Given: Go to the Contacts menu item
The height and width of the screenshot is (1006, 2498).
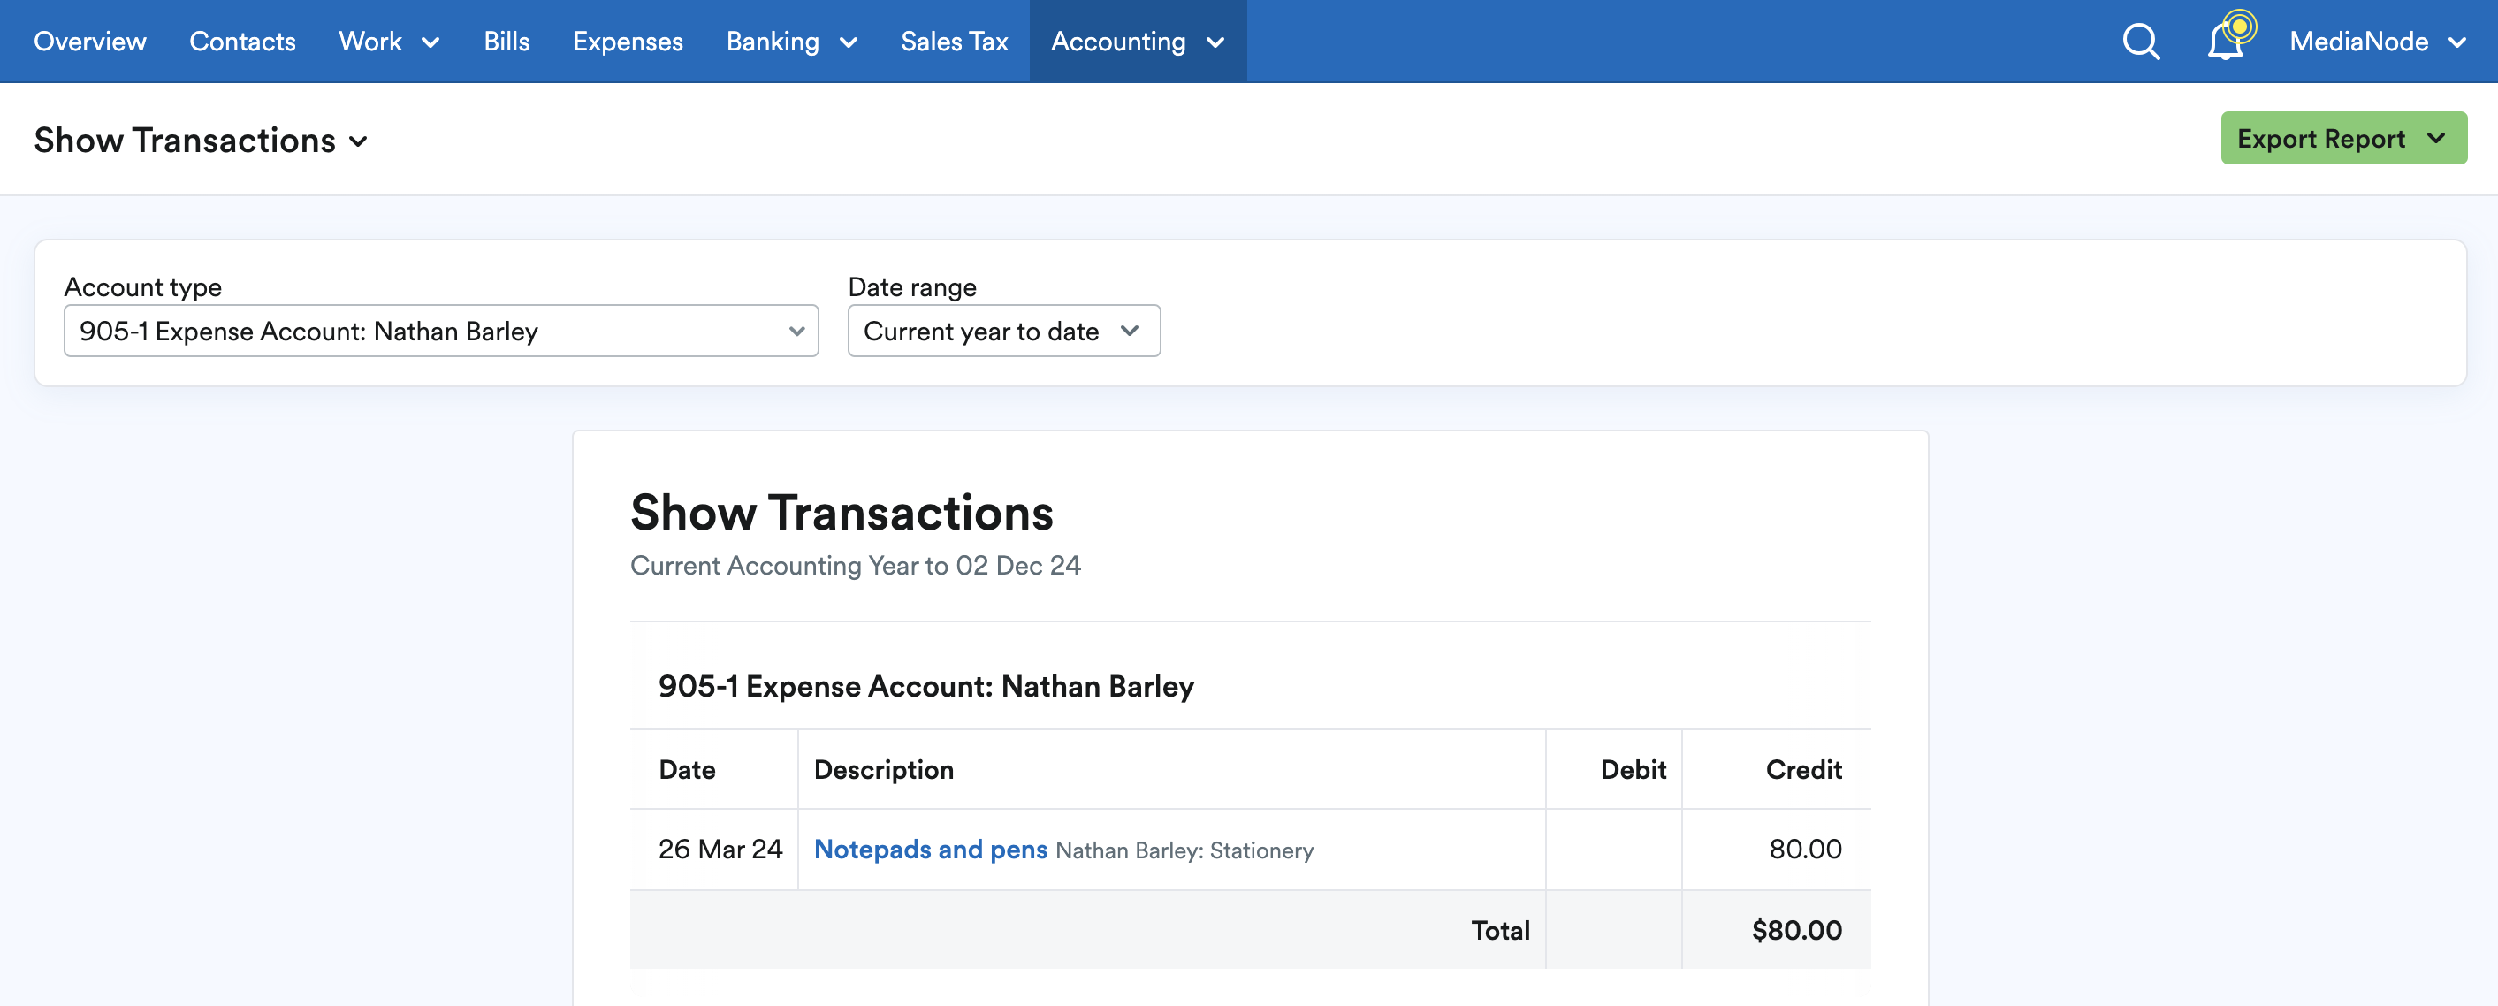Looking at the screenshot, I should click(x=242, y=42).
